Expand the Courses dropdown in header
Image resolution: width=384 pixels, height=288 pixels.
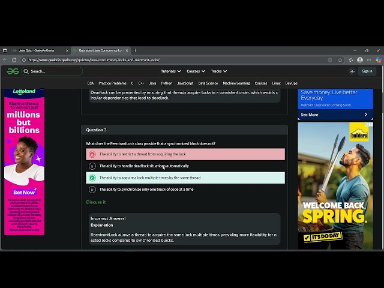(x=196, y=71)
